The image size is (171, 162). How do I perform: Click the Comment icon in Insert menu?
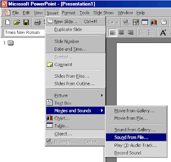pyautogui.click(x=50, y=64)
